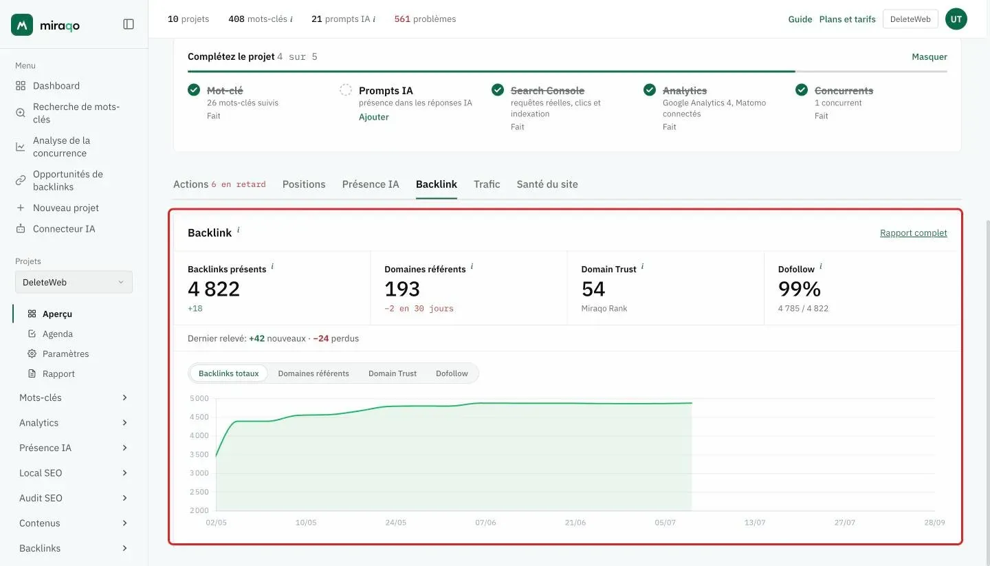Image resolution: width=990 pixels, height=566 pixels.
Task: Expand the Backlinks sidebar section
Action: [74, 548]
